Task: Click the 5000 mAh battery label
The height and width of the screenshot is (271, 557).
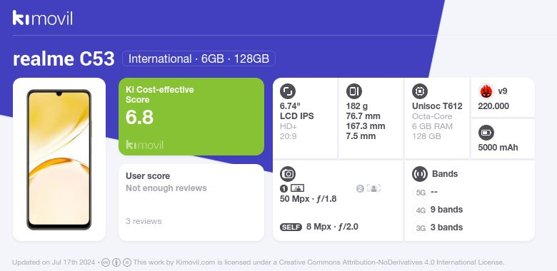Action: tap(498, 148)
